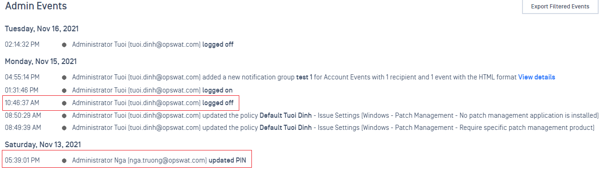Select the Monday, Nov 15, 2021 date header

click(x=41, y=61)
